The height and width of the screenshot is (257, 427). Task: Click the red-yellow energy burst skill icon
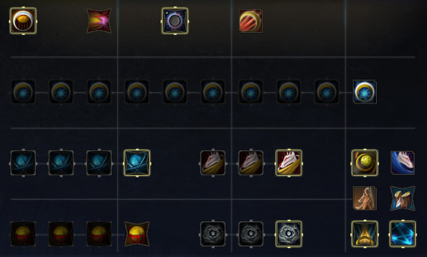99,21
